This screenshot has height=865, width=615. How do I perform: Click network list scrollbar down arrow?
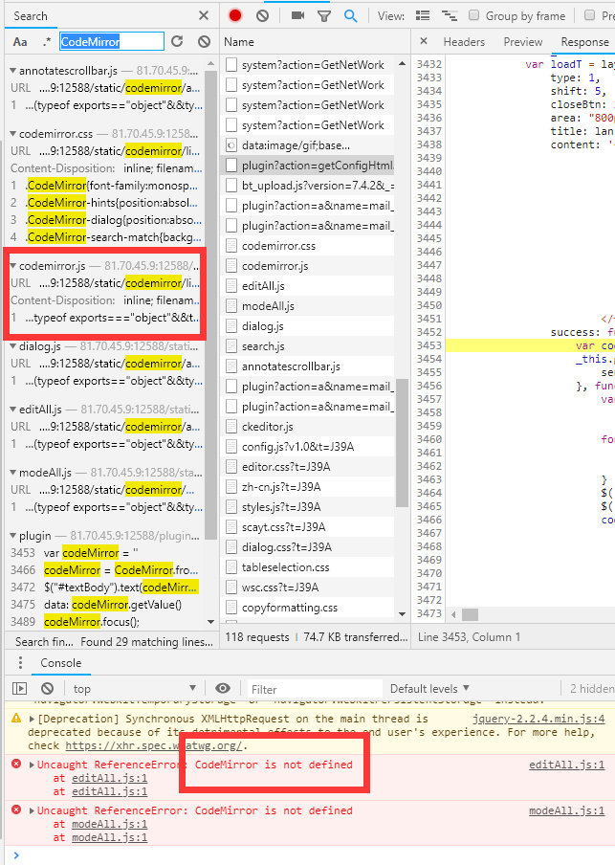[x=402, y=613]
